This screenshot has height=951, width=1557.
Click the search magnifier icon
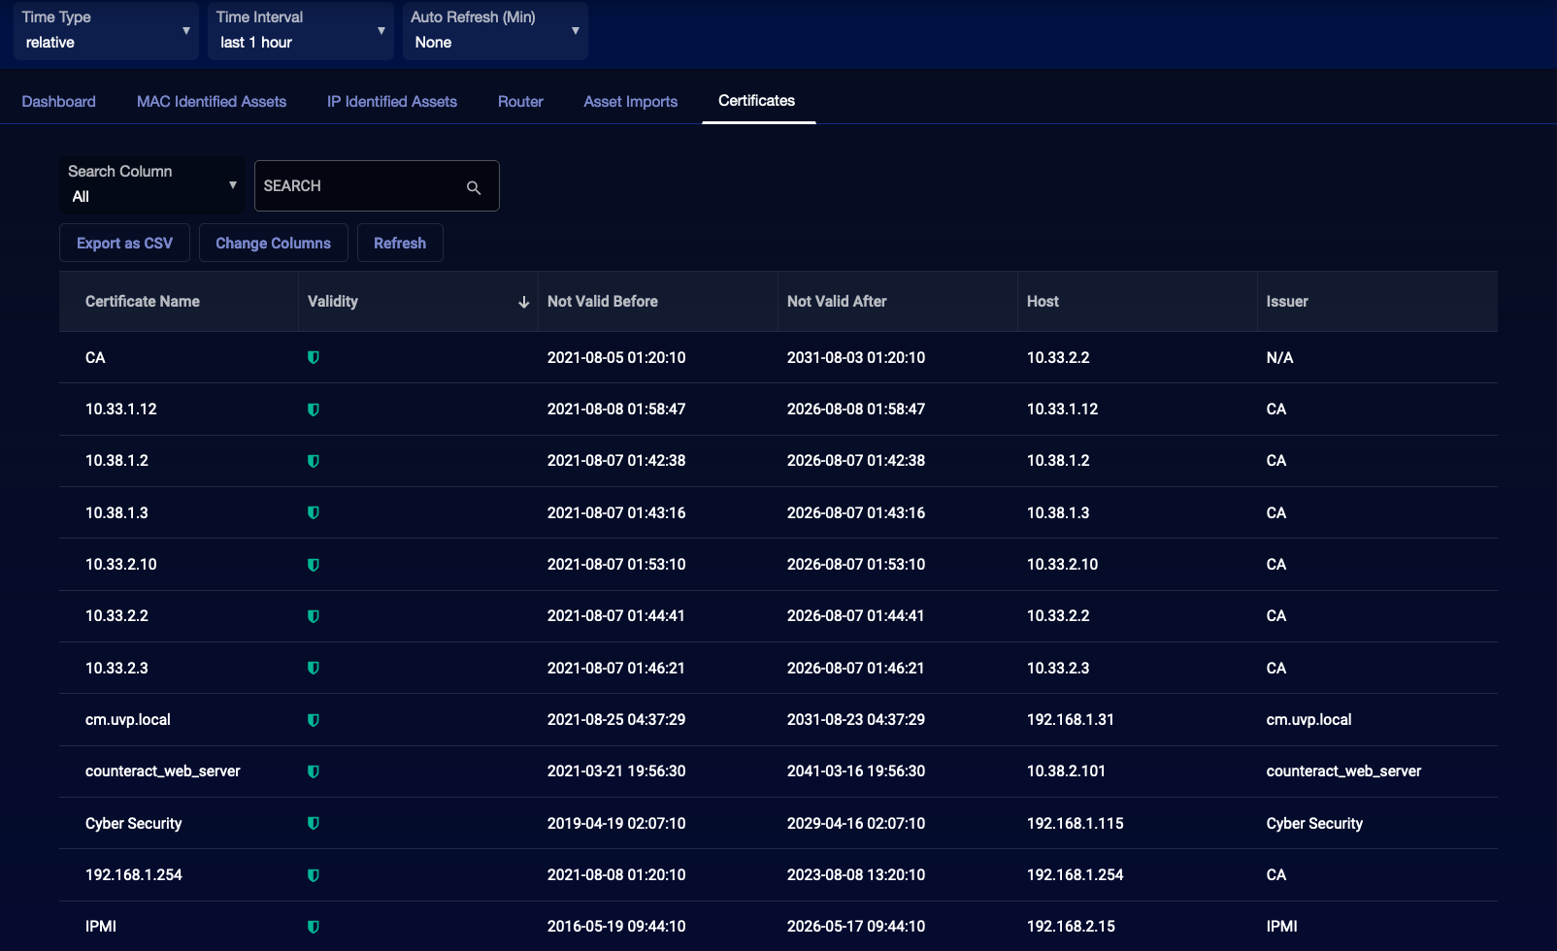tap(474, 187)
